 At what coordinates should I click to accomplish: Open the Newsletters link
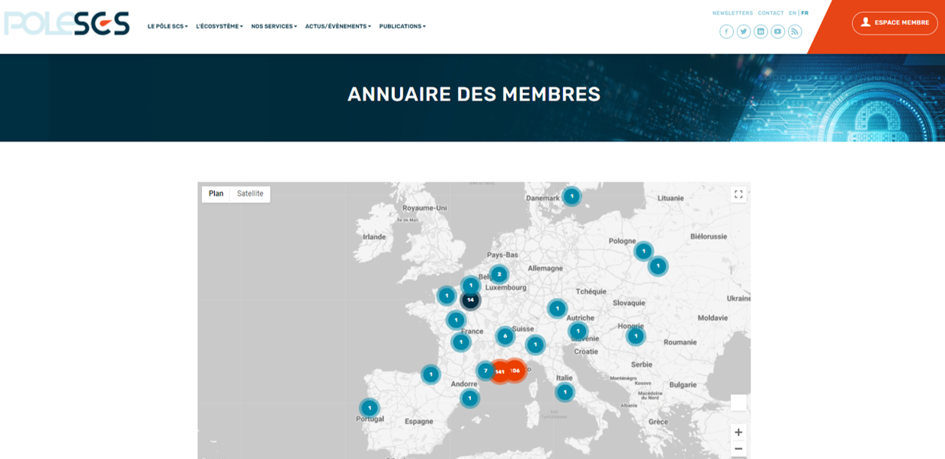click(x=732, y=12)
